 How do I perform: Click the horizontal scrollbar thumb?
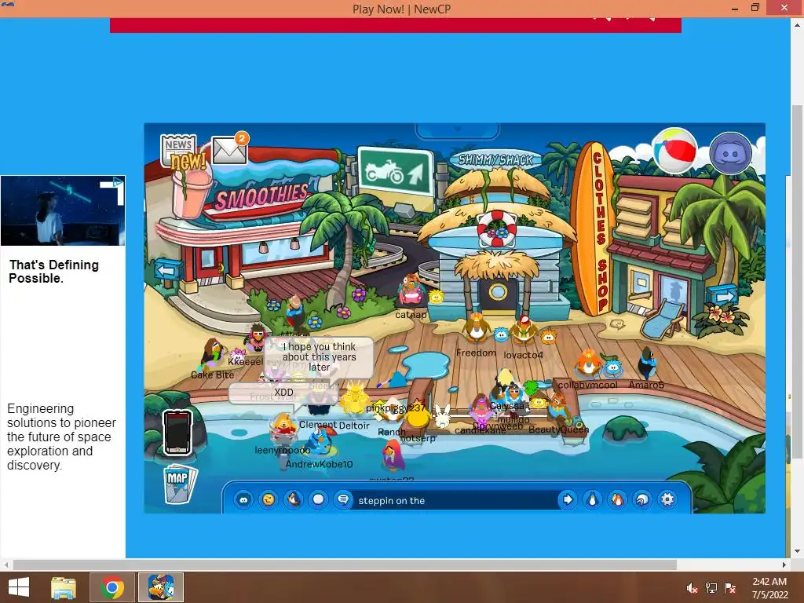[x=345, y=565]
